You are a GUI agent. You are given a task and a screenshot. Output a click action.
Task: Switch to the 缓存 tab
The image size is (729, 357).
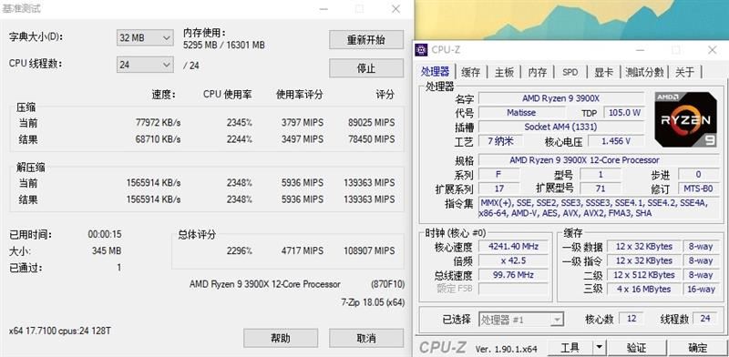coord(470,72)
